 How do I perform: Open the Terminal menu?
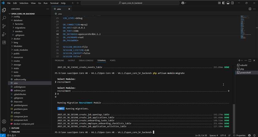pos(54,3)
